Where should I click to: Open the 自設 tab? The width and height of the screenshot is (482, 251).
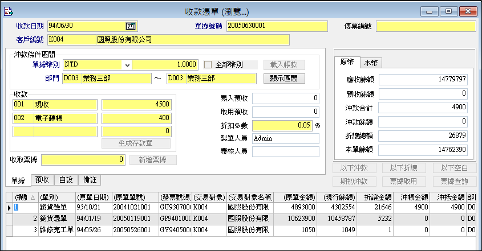tap(66, 180)
